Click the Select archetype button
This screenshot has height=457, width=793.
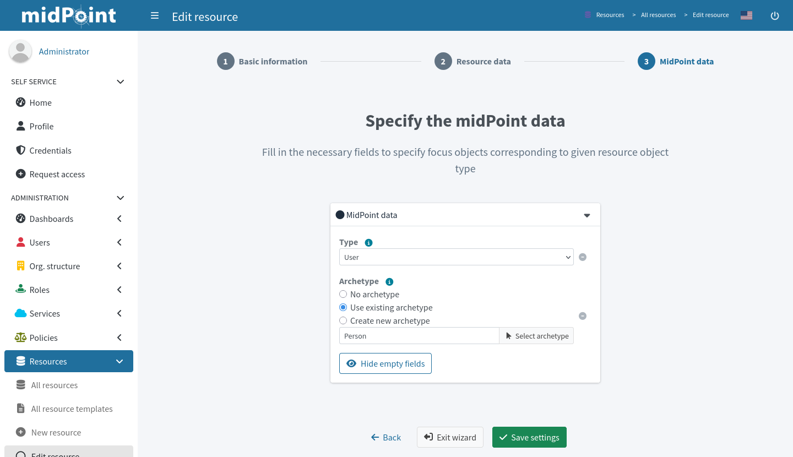[x=536, y=336]
